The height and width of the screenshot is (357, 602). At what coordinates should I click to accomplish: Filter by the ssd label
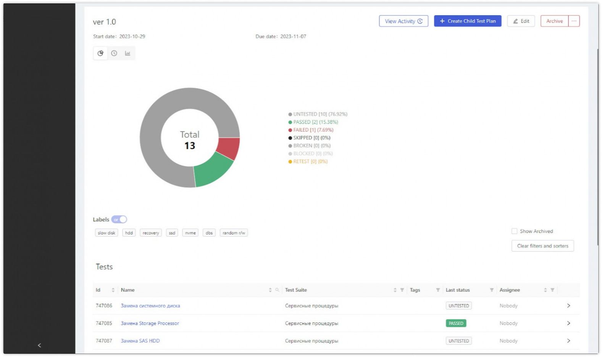(172, 233)
